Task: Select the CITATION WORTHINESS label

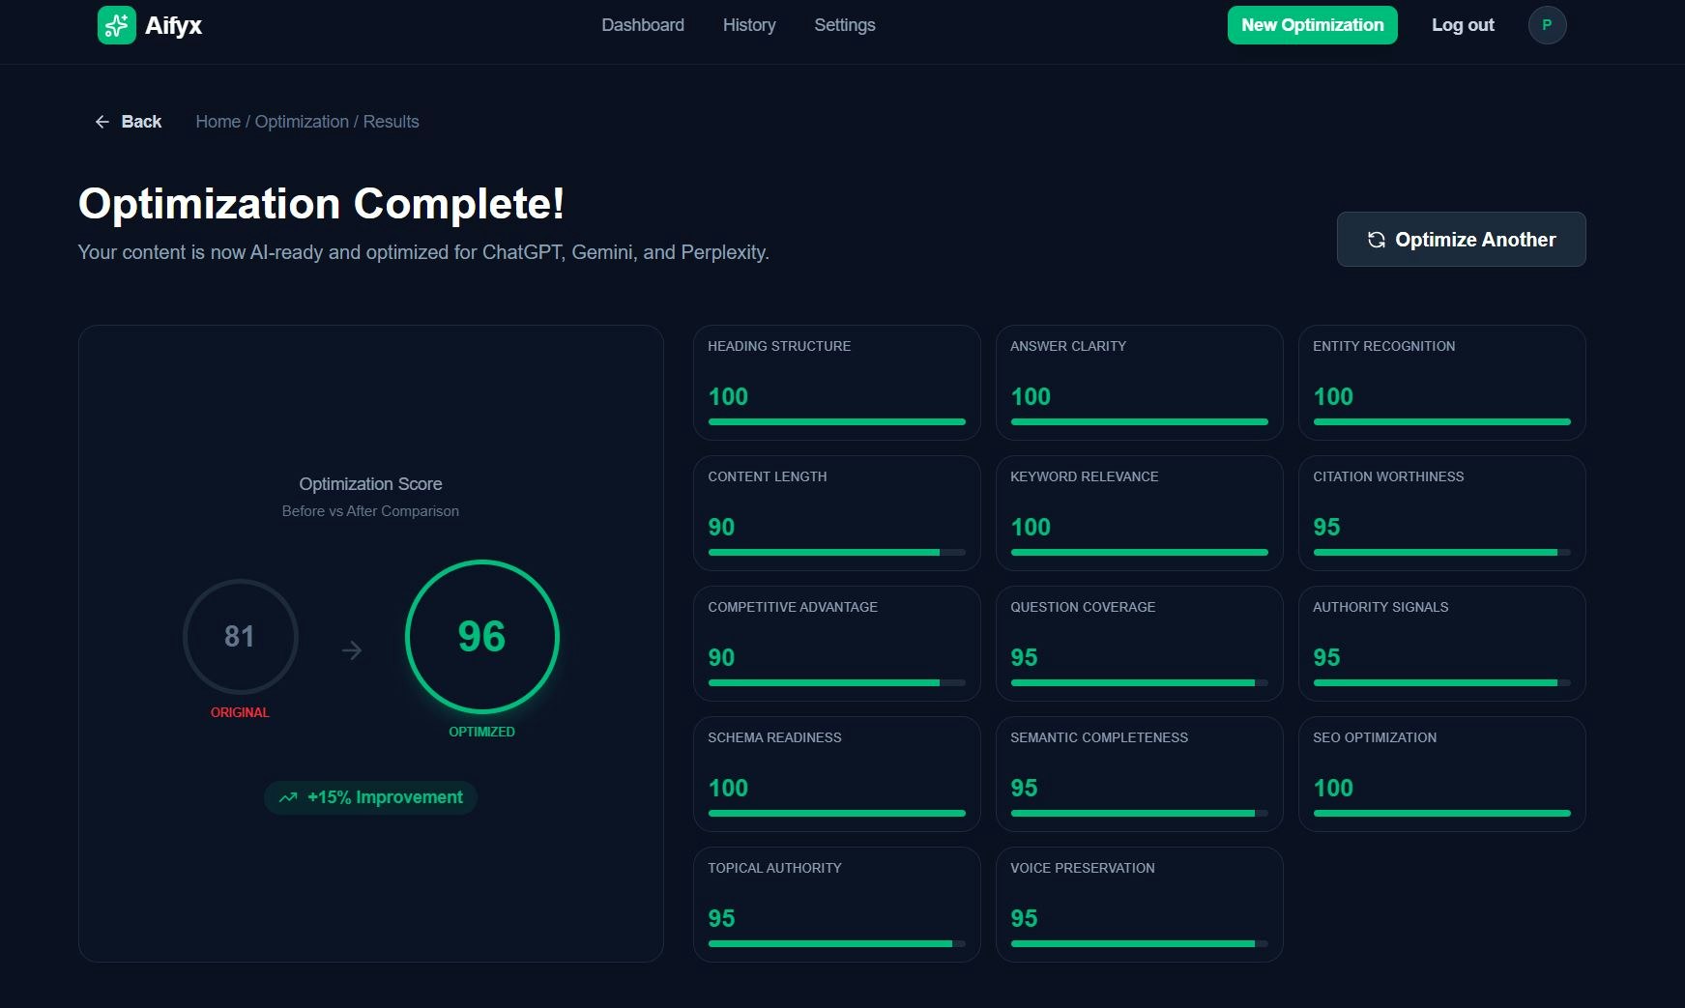Action: click(1388, 476)
